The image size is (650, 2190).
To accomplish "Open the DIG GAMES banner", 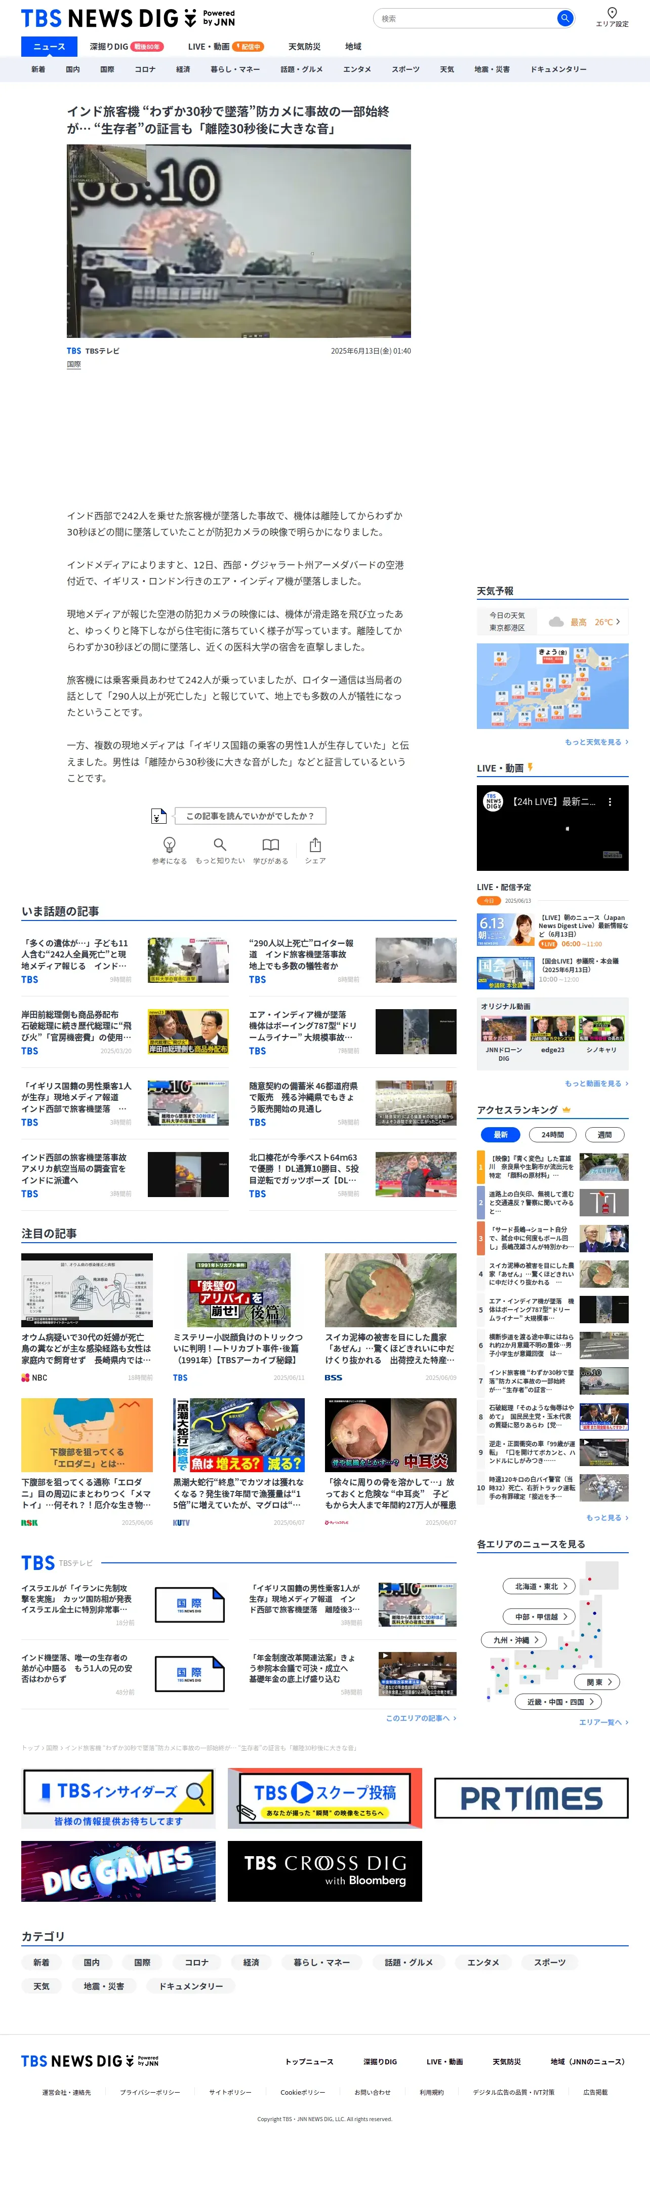I will pyautogui.click(x=118, y=1870).
